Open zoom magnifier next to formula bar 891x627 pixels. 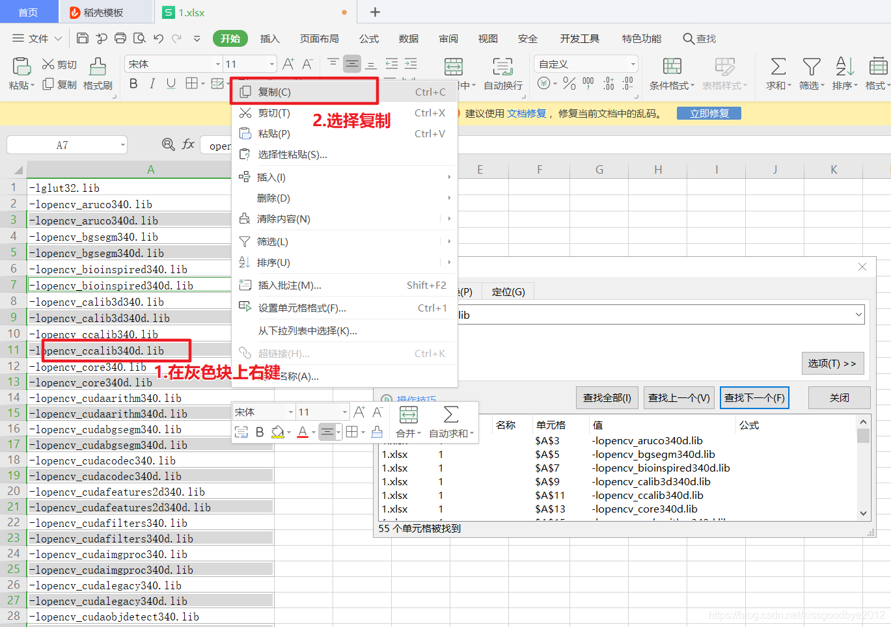point(169,144)
